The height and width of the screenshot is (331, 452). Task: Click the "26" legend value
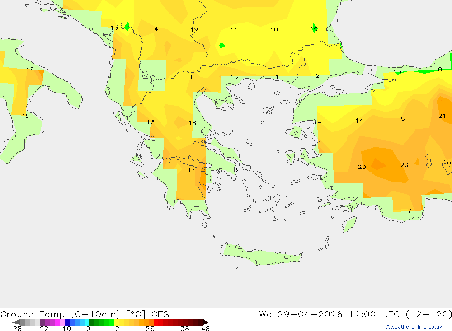(150, 328)
